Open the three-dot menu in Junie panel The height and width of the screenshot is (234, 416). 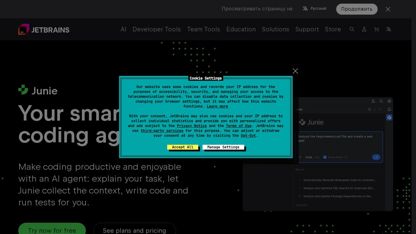(x=375, y=109)
